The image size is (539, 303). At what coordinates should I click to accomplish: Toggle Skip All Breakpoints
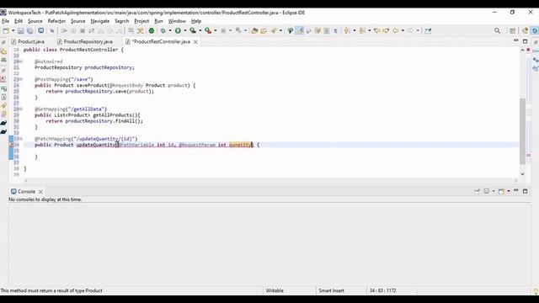pyautogui.click(x=52, y=31)
